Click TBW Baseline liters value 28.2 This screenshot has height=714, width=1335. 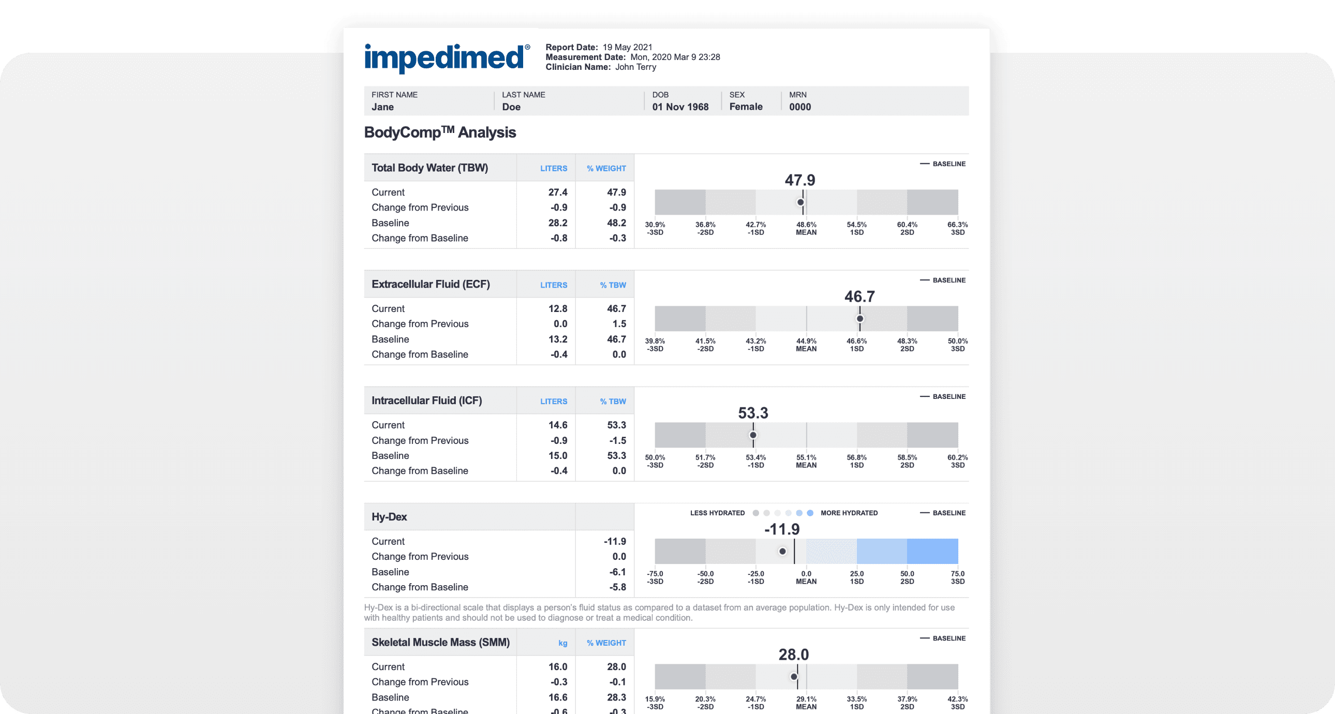[x=558, y=223]
